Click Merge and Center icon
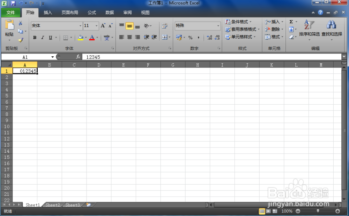This screenshot has height=216, width=349. [x=164, y=37]
